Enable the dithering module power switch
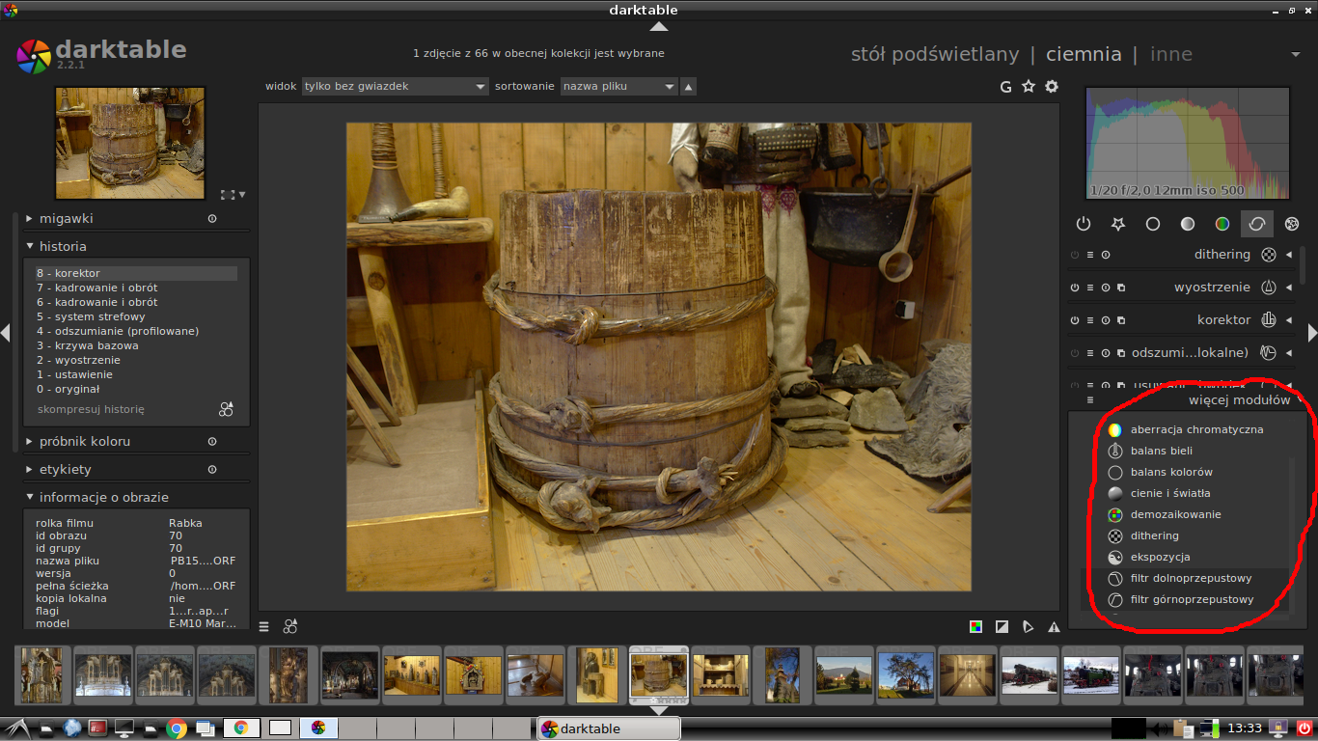 [x=1074, y=255]
